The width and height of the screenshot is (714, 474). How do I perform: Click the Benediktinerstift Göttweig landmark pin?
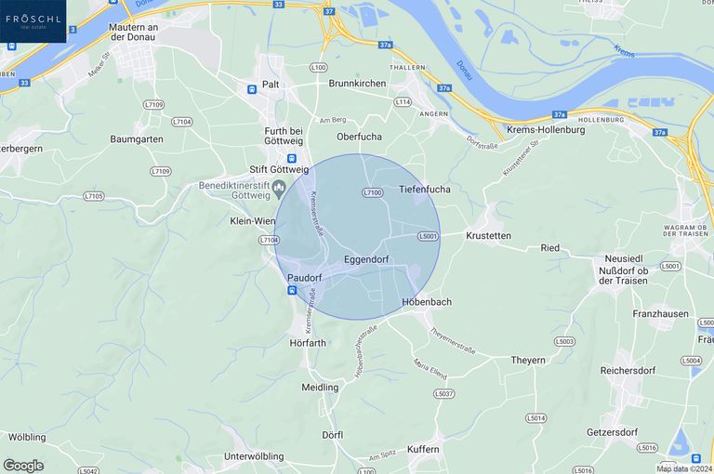pos(279,187)
